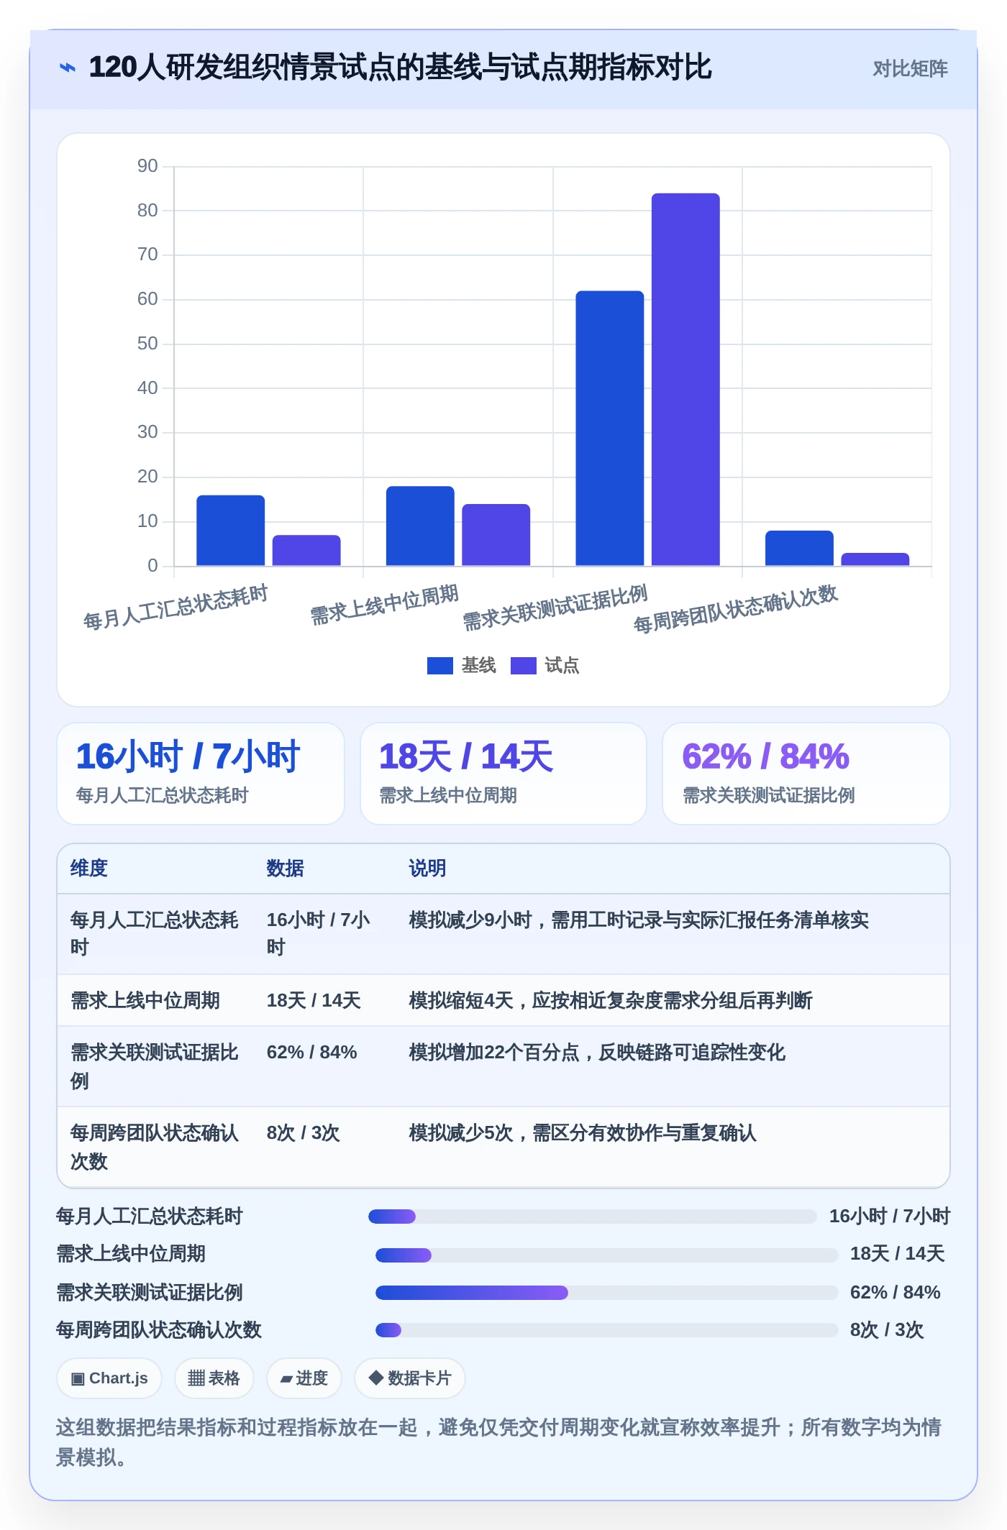1007x1530 pixels.
Task: Click the diamond icon in 数据卡片 tag
Action: point(376,1378)
